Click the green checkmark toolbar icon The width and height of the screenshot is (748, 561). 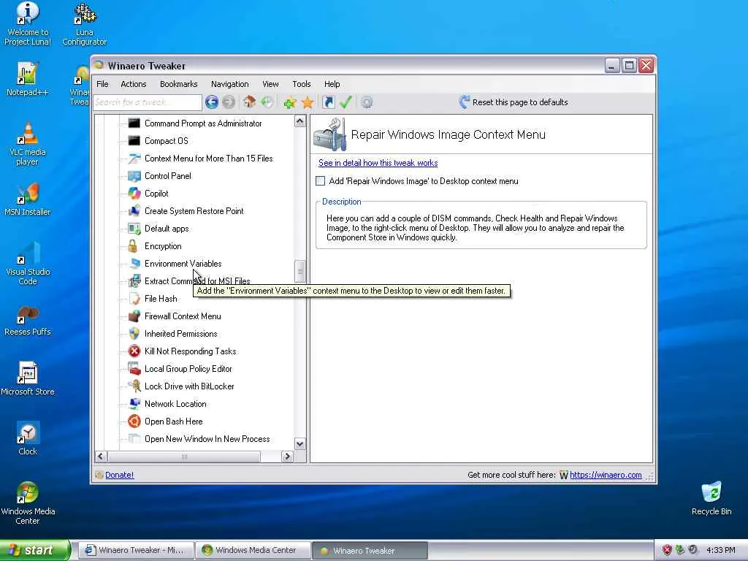click(346, 102)
